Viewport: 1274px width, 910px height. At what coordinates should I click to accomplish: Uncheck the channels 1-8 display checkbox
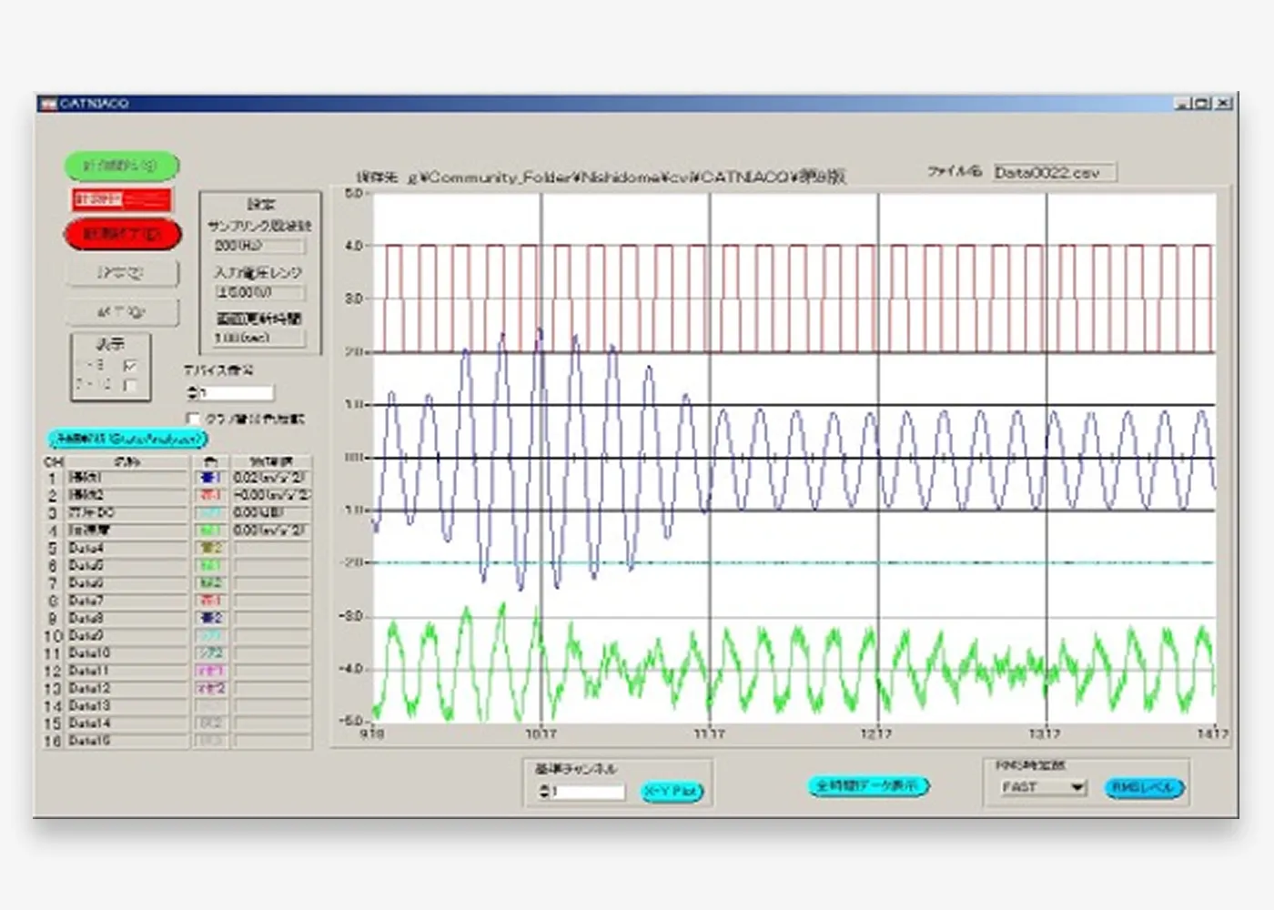[132, 366]
